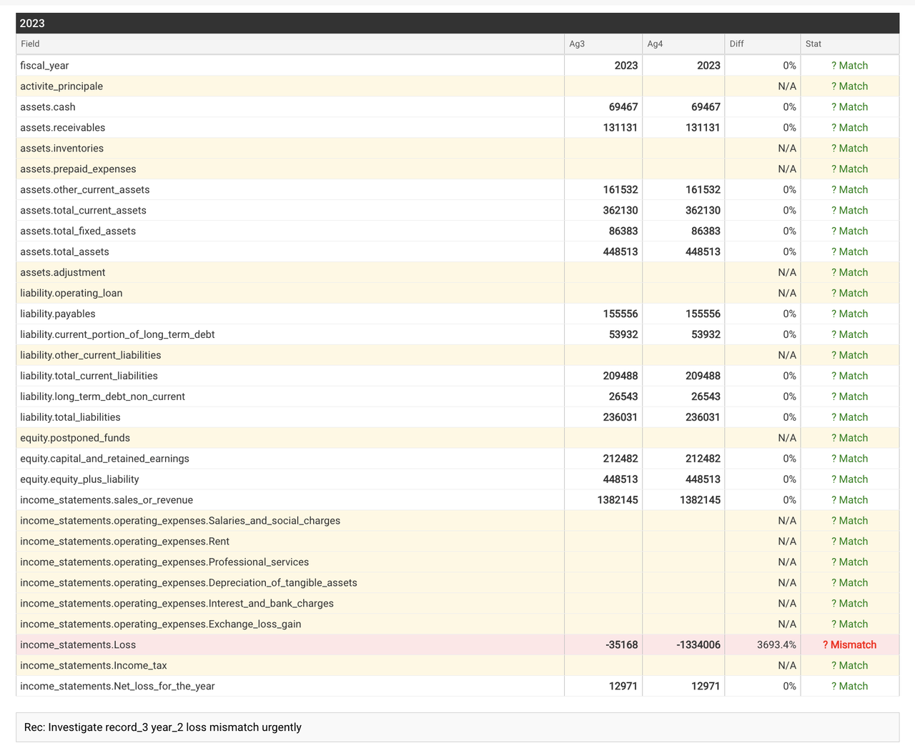Screen dimensions: 915x748
Task: Click the Mismatch status for income_statements.Loss
Action: (849, 644)
